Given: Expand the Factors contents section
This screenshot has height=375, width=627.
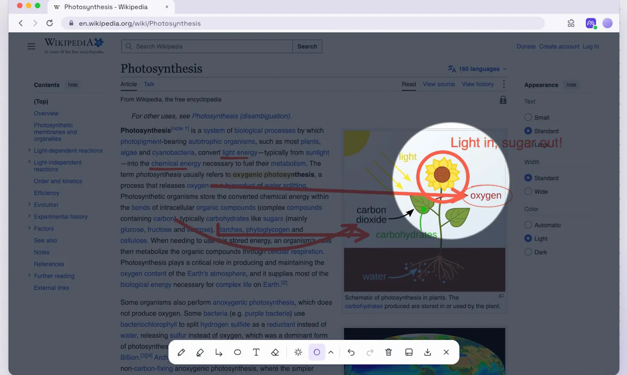Looking at the screenshot, I should pos(29,228).
